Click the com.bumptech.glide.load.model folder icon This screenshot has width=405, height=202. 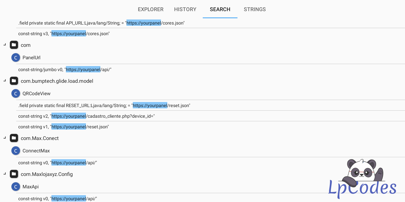click(x=14, y=81)
